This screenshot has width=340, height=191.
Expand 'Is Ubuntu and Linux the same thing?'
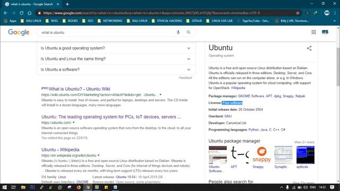(x=116, y=59)
